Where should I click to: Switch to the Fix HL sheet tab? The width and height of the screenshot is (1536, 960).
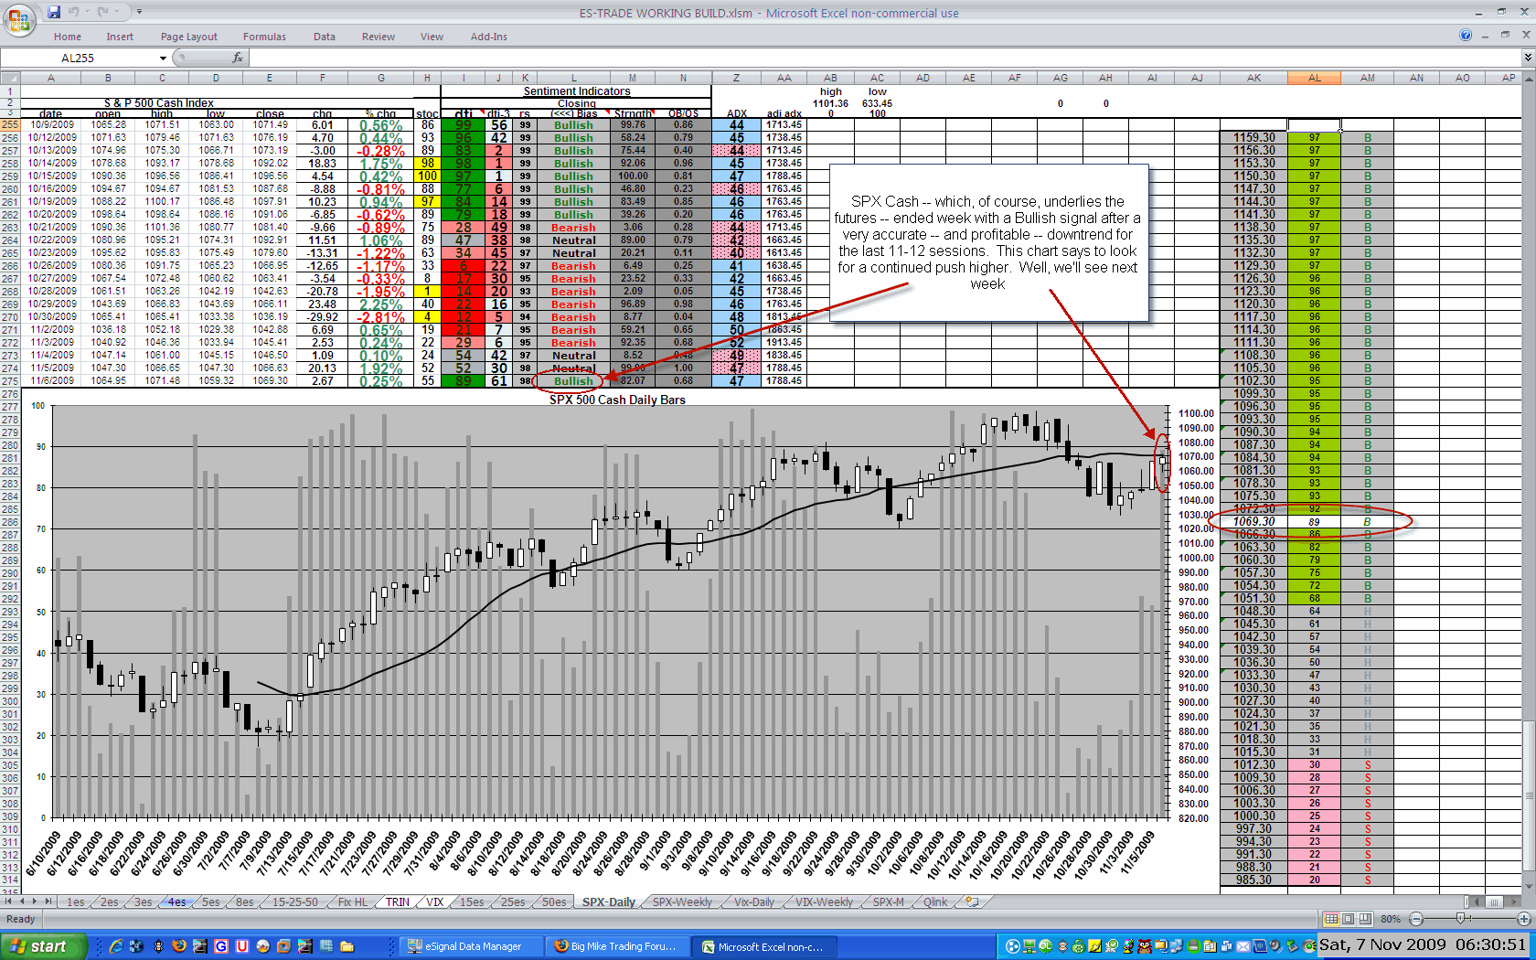[x=353, y=901]
